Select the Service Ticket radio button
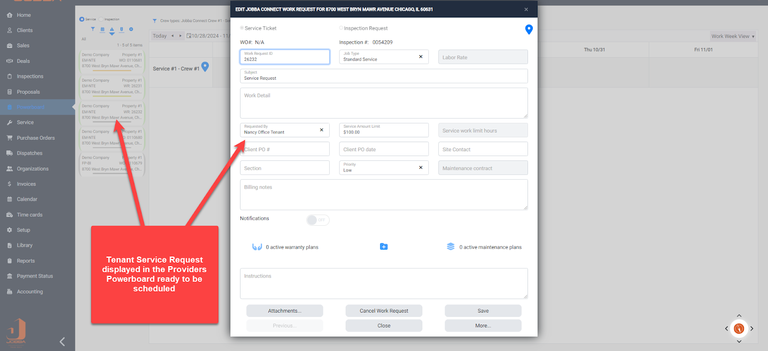This screenshot has height=351, width=768. coord(242,28)
